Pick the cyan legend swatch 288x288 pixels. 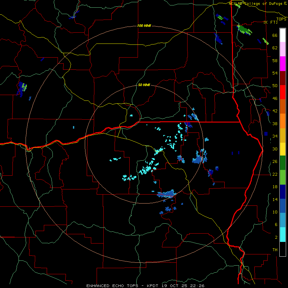pyautogui.click(x=283, y=235)
